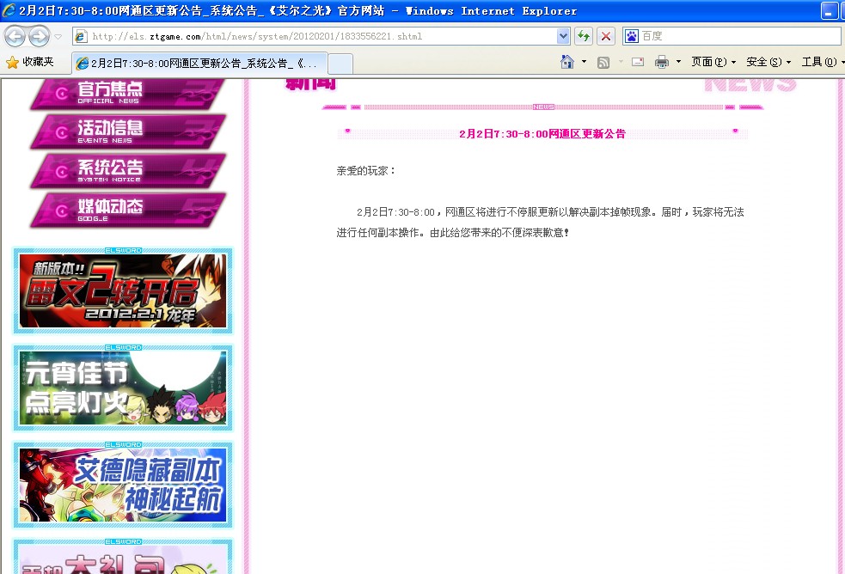Refresh the page with the green arrows icon
Viewport: 845px width, 574px height.
(583, 37)
